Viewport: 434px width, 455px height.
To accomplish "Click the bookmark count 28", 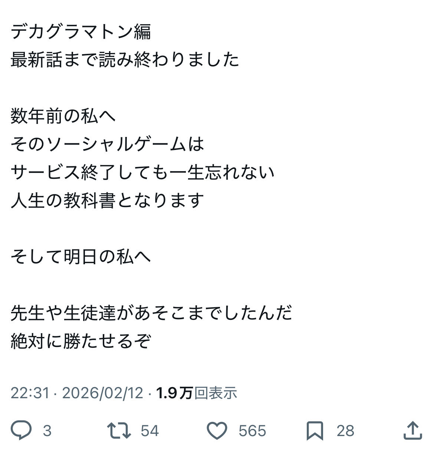I will click(345, 431).
